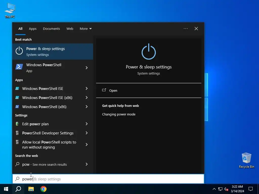Click the taskbar search magnifier icon
Screen dimensions: 259x194
pyautogui.click(x=18, y=189)
